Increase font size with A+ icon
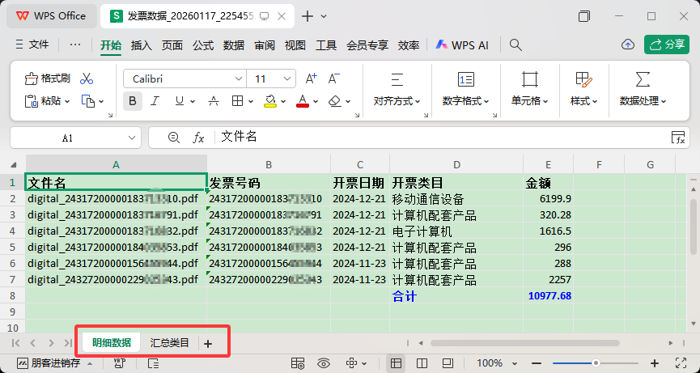Image resolution: width=700 pixels, height=373 pixels. coord(312,79)
